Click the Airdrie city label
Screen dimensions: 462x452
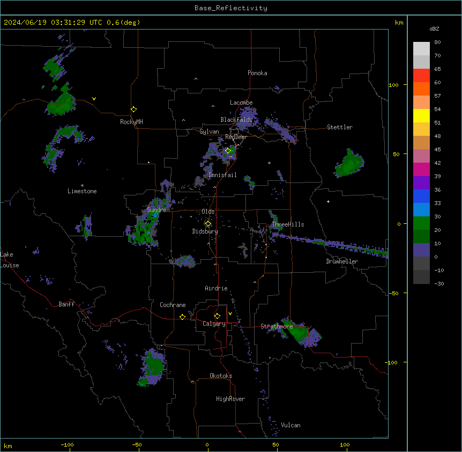point(217,288)
